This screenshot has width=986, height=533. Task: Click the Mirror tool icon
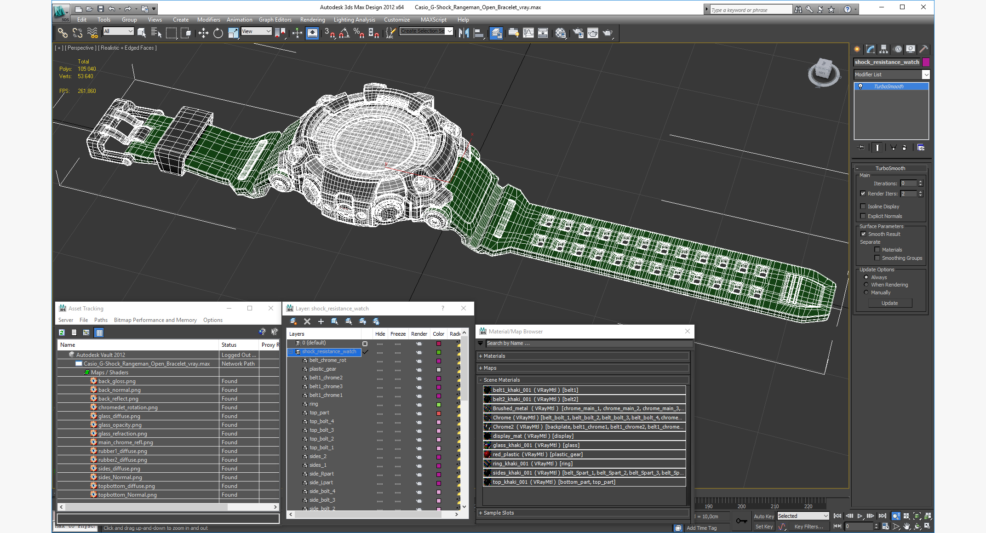pos(464,33)
